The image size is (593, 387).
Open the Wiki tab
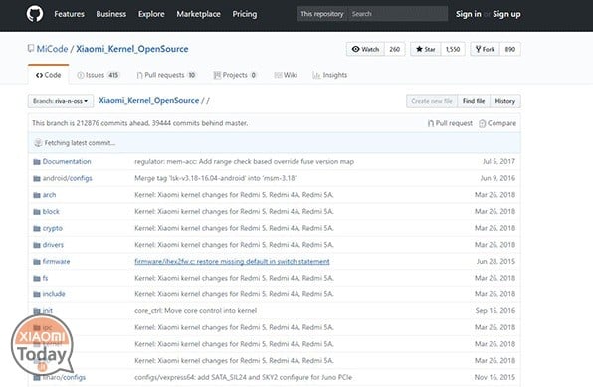pos(286,75)
